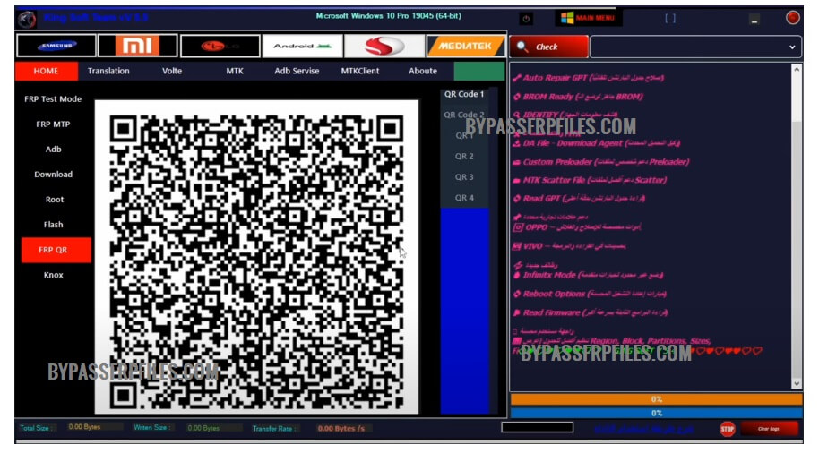
Task: Select the Xiaomi Mi brand logo
Action: 137,46
